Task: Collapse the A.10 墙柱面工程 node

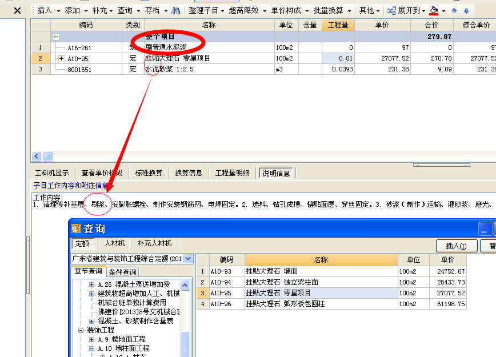Action: click(92, 348)
